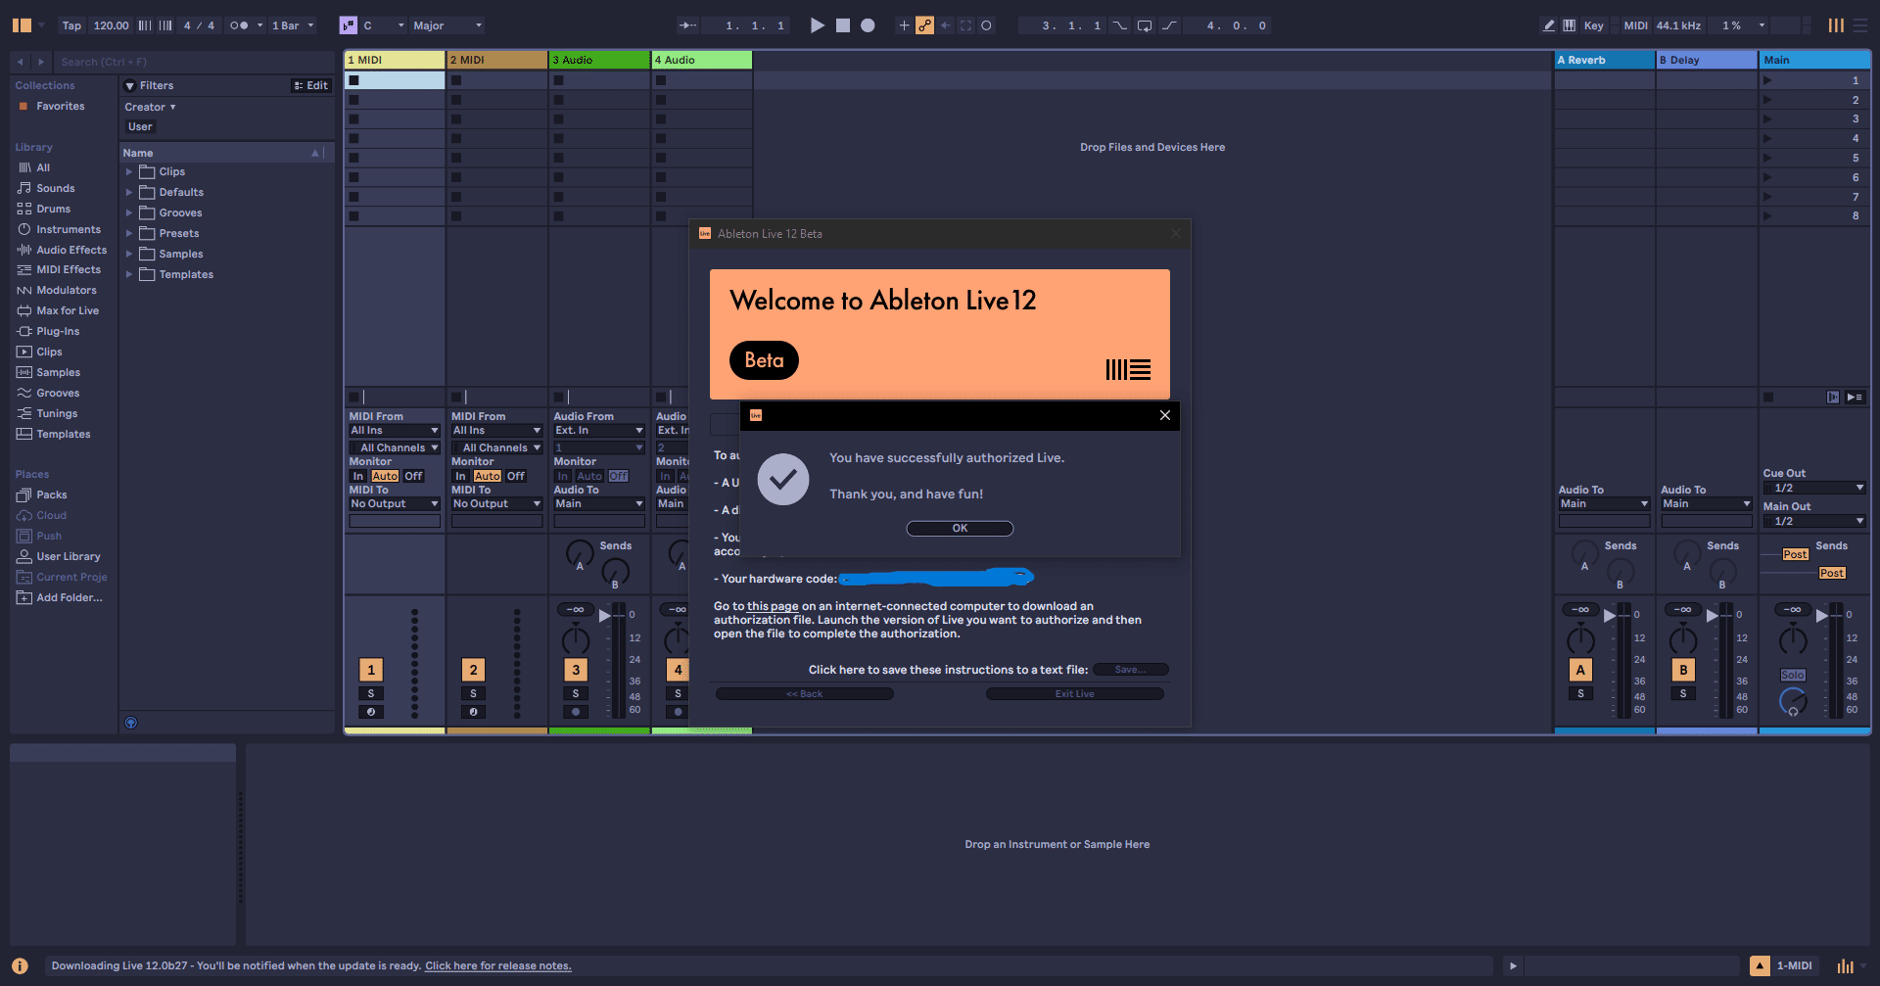This screenshot has width=1880, height=986.
Task: Set track 1 monitor to Off
Action: pos(413,476)
